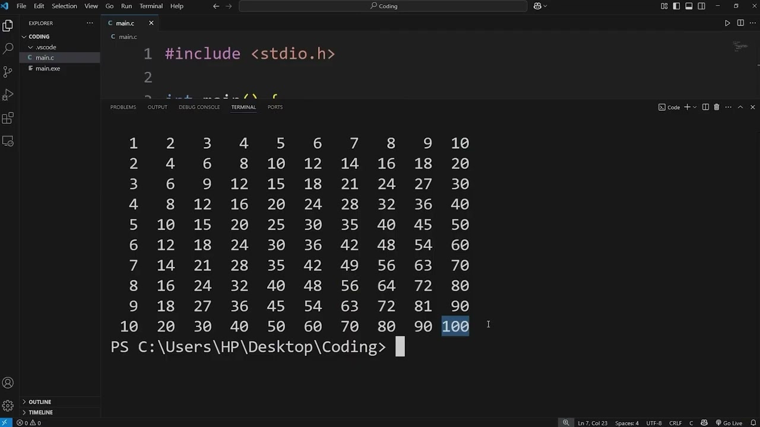Open the Search view in activity bar
760x427 pixels.
click(x=8, y=49)
